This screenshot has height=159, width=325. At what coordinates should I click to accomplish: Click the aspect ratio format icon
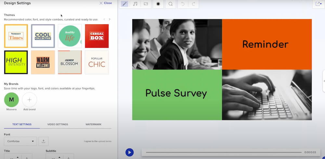pyautogui.click(x=146, y=4)
